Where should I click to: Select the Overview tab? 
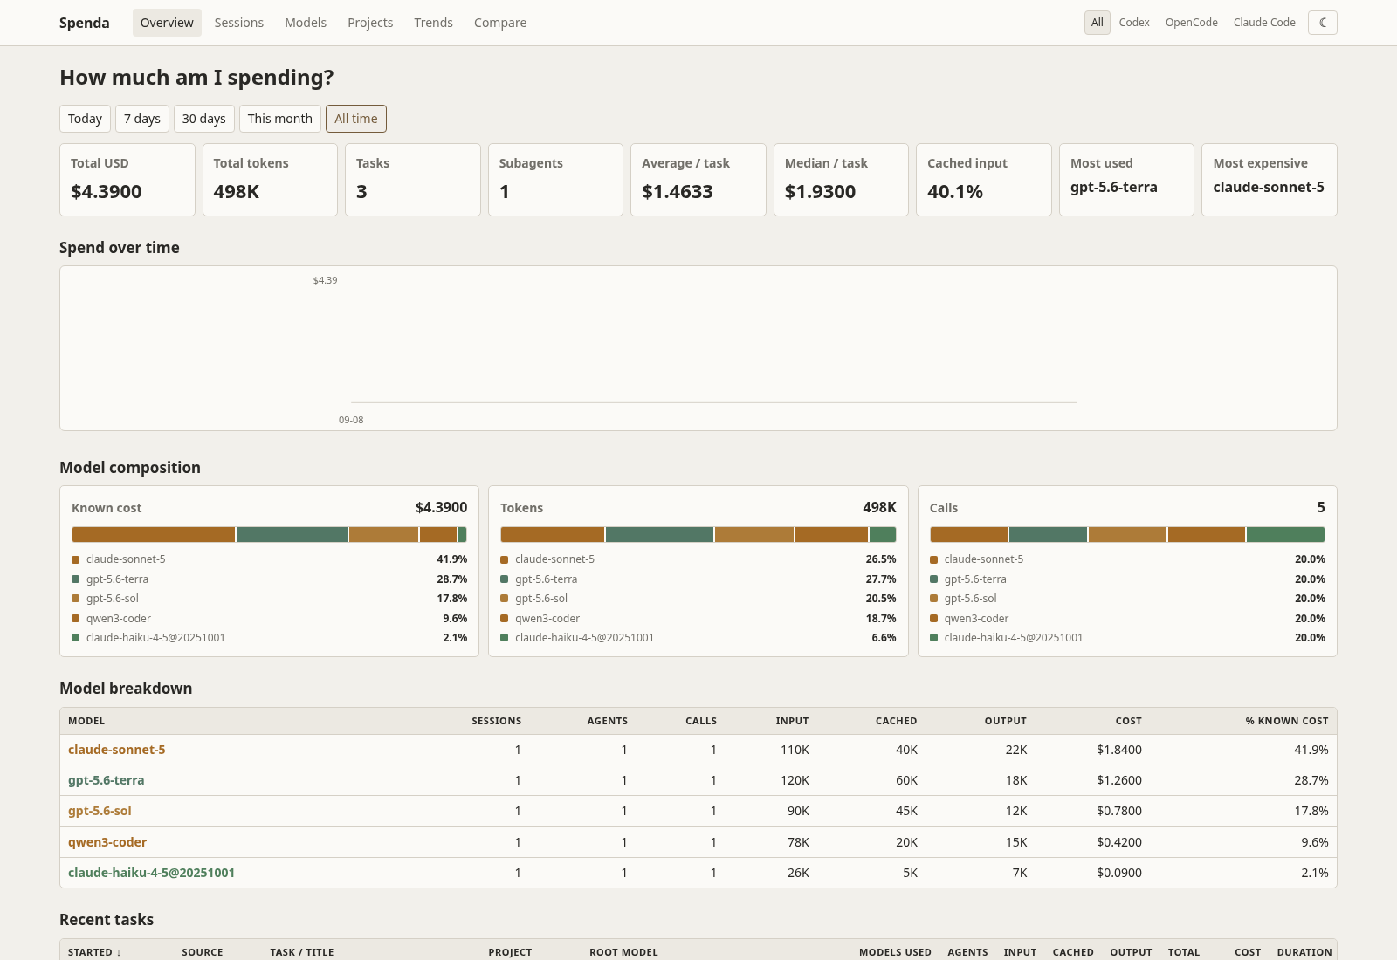click(x=167, y=23)
